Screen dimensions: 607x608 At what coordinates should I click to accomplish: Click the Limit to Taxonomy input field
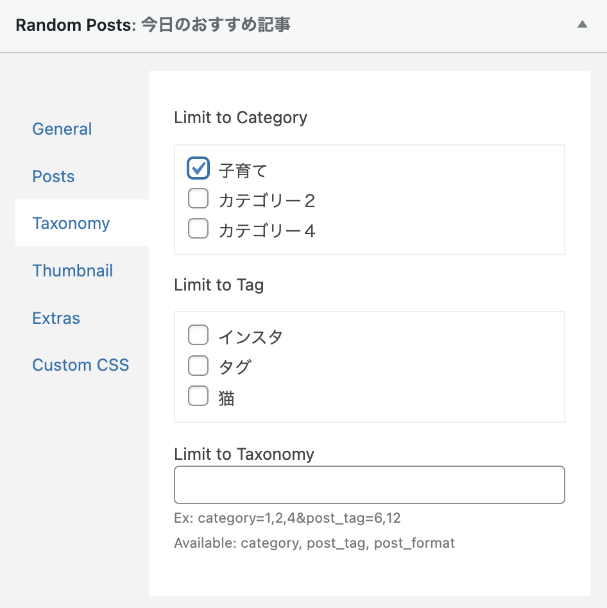click(x=369, y=484)
